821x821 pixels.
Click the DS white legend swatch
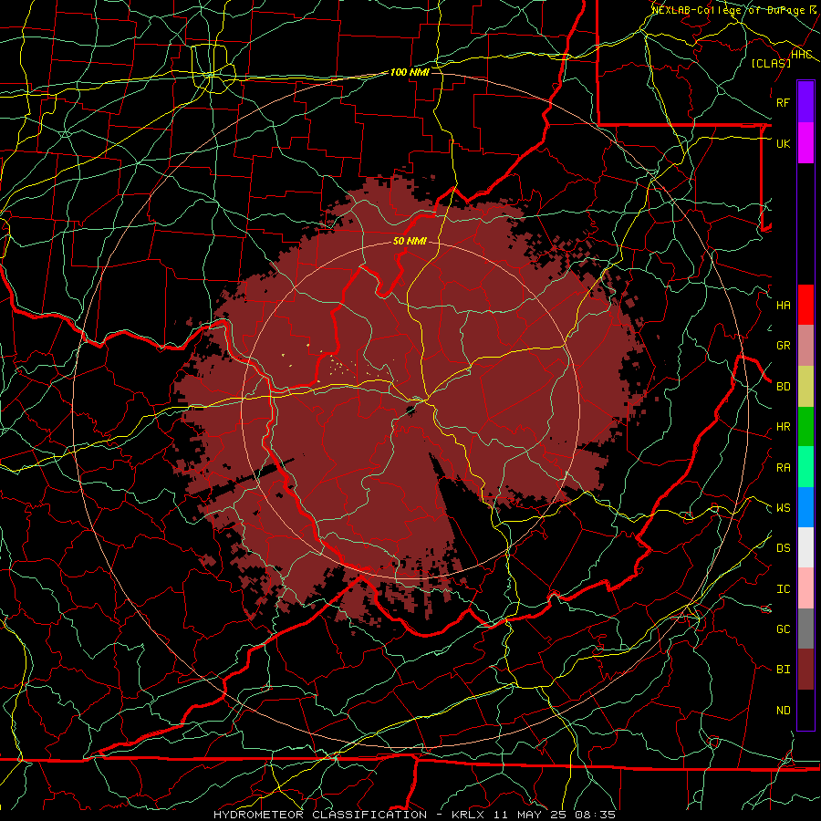coord(805,547)
